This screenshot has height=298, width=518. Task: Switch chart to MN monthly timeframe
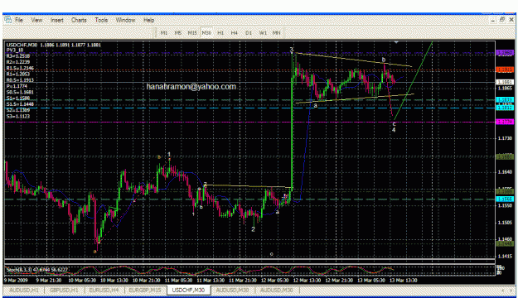click(x=276, y=32)
